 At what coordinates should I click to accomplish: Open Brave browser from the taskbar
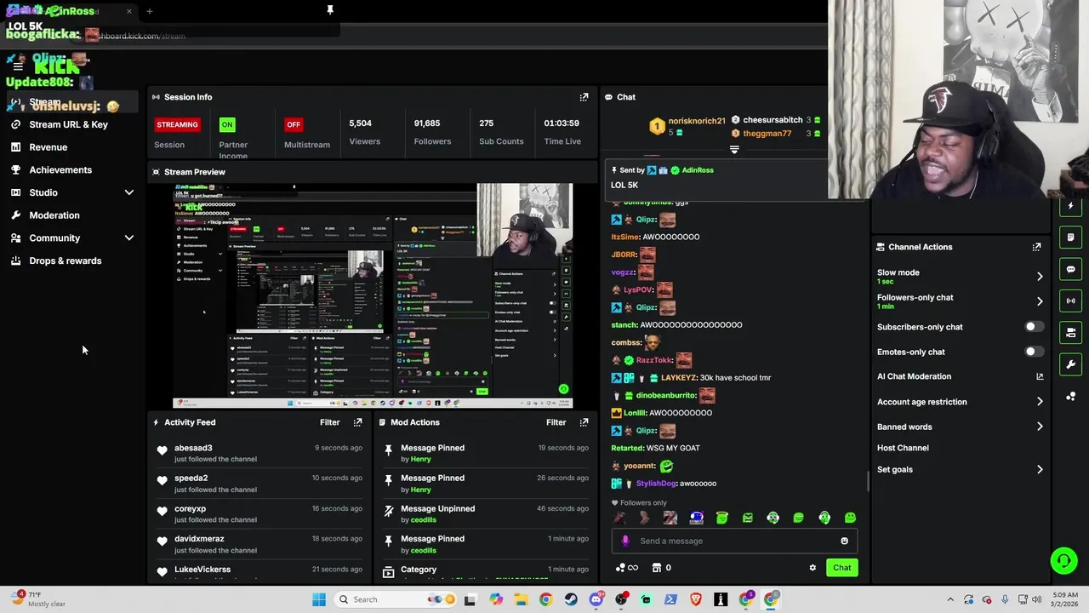(x=695, y=599)
